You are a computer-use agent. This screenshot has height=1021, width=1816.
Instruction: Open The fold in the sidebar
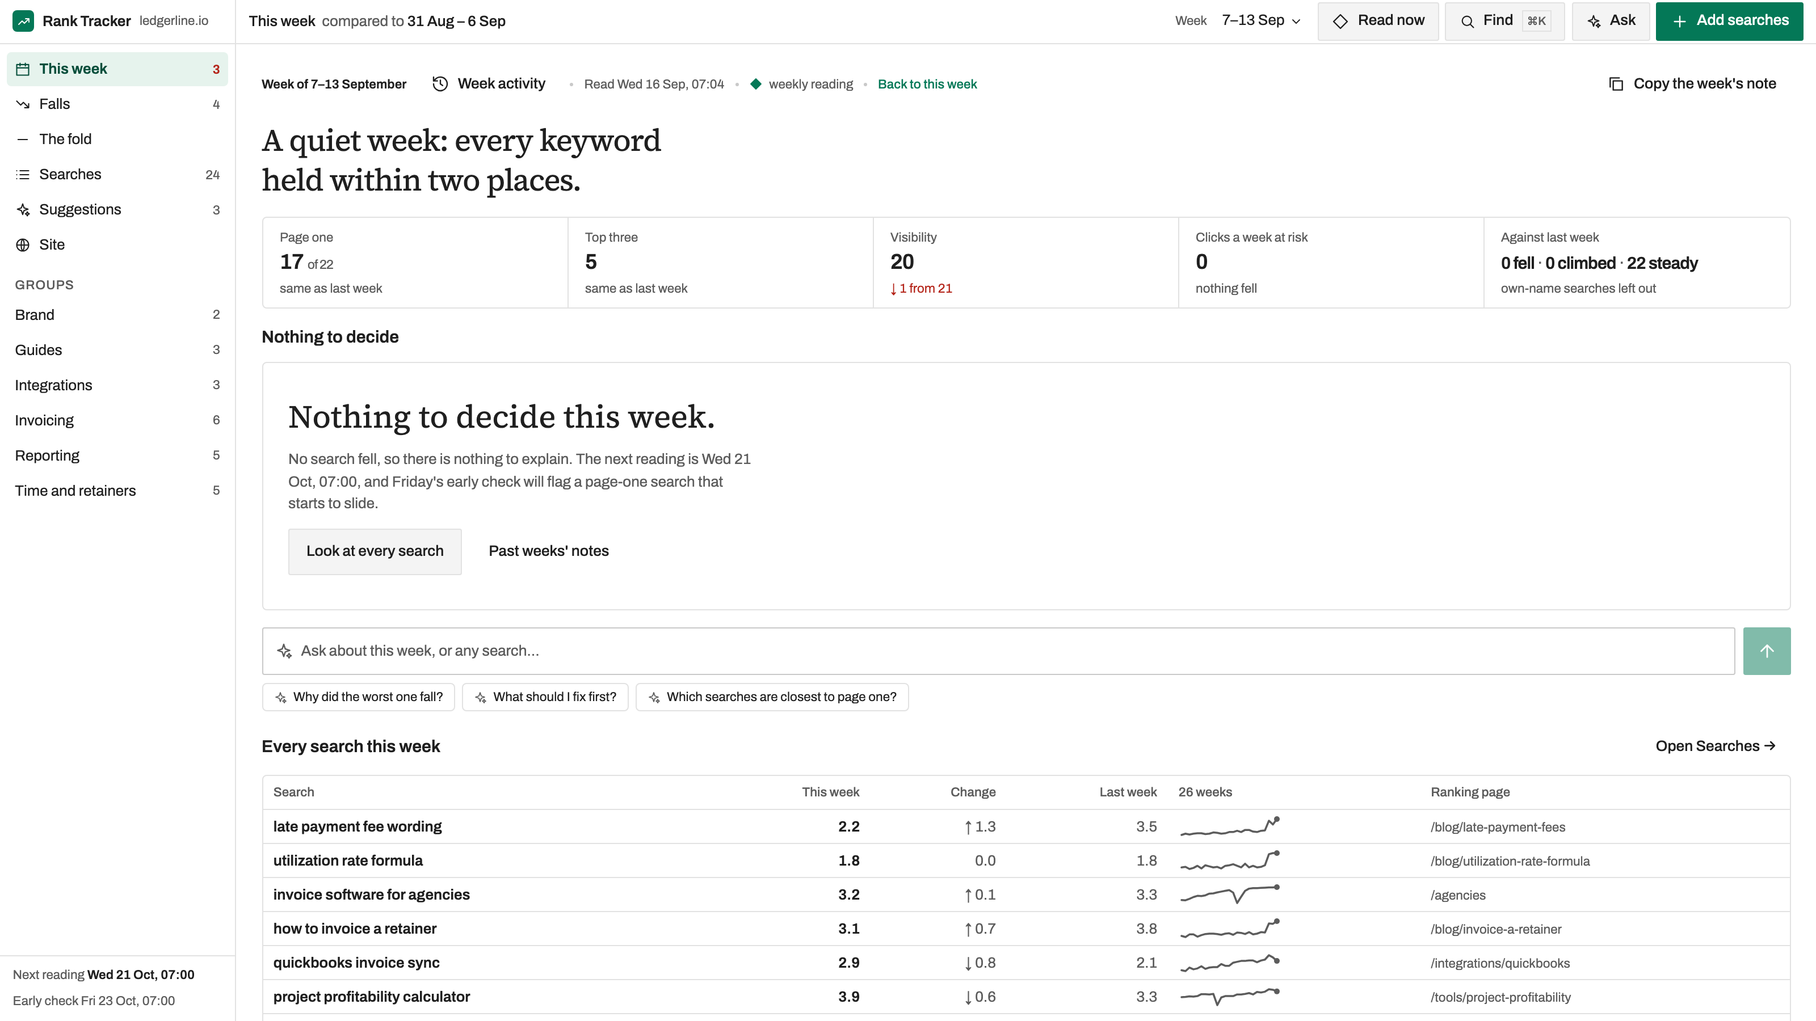pyautogui.click(x=117, y=140)
